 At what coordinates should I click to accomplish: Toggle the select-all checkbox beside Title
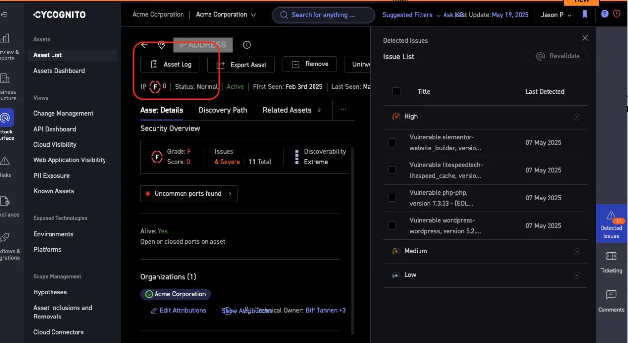396,91
